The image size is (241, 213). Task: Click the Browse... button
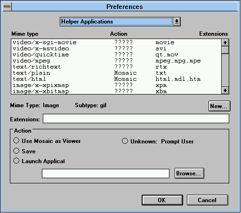click(x=189, y=174)
